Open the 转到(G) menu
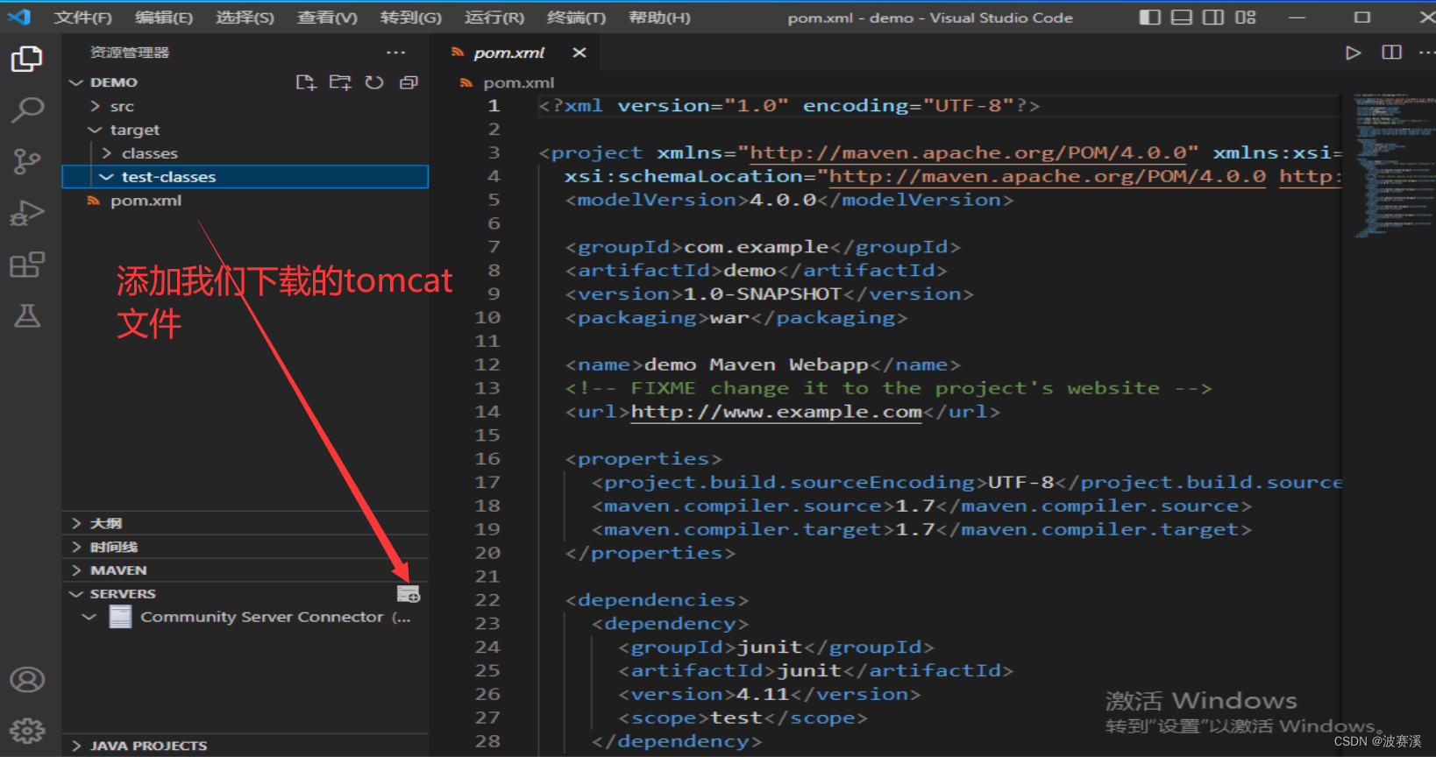This screenshot has height=757, width=1436. click(411, 18)
